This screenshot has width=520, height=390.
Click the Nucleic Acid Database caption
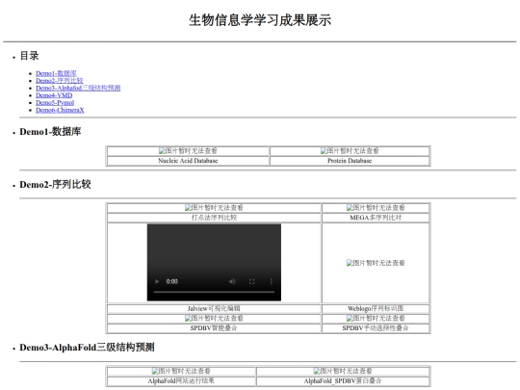pyautogui.click(x=188, y=161)
